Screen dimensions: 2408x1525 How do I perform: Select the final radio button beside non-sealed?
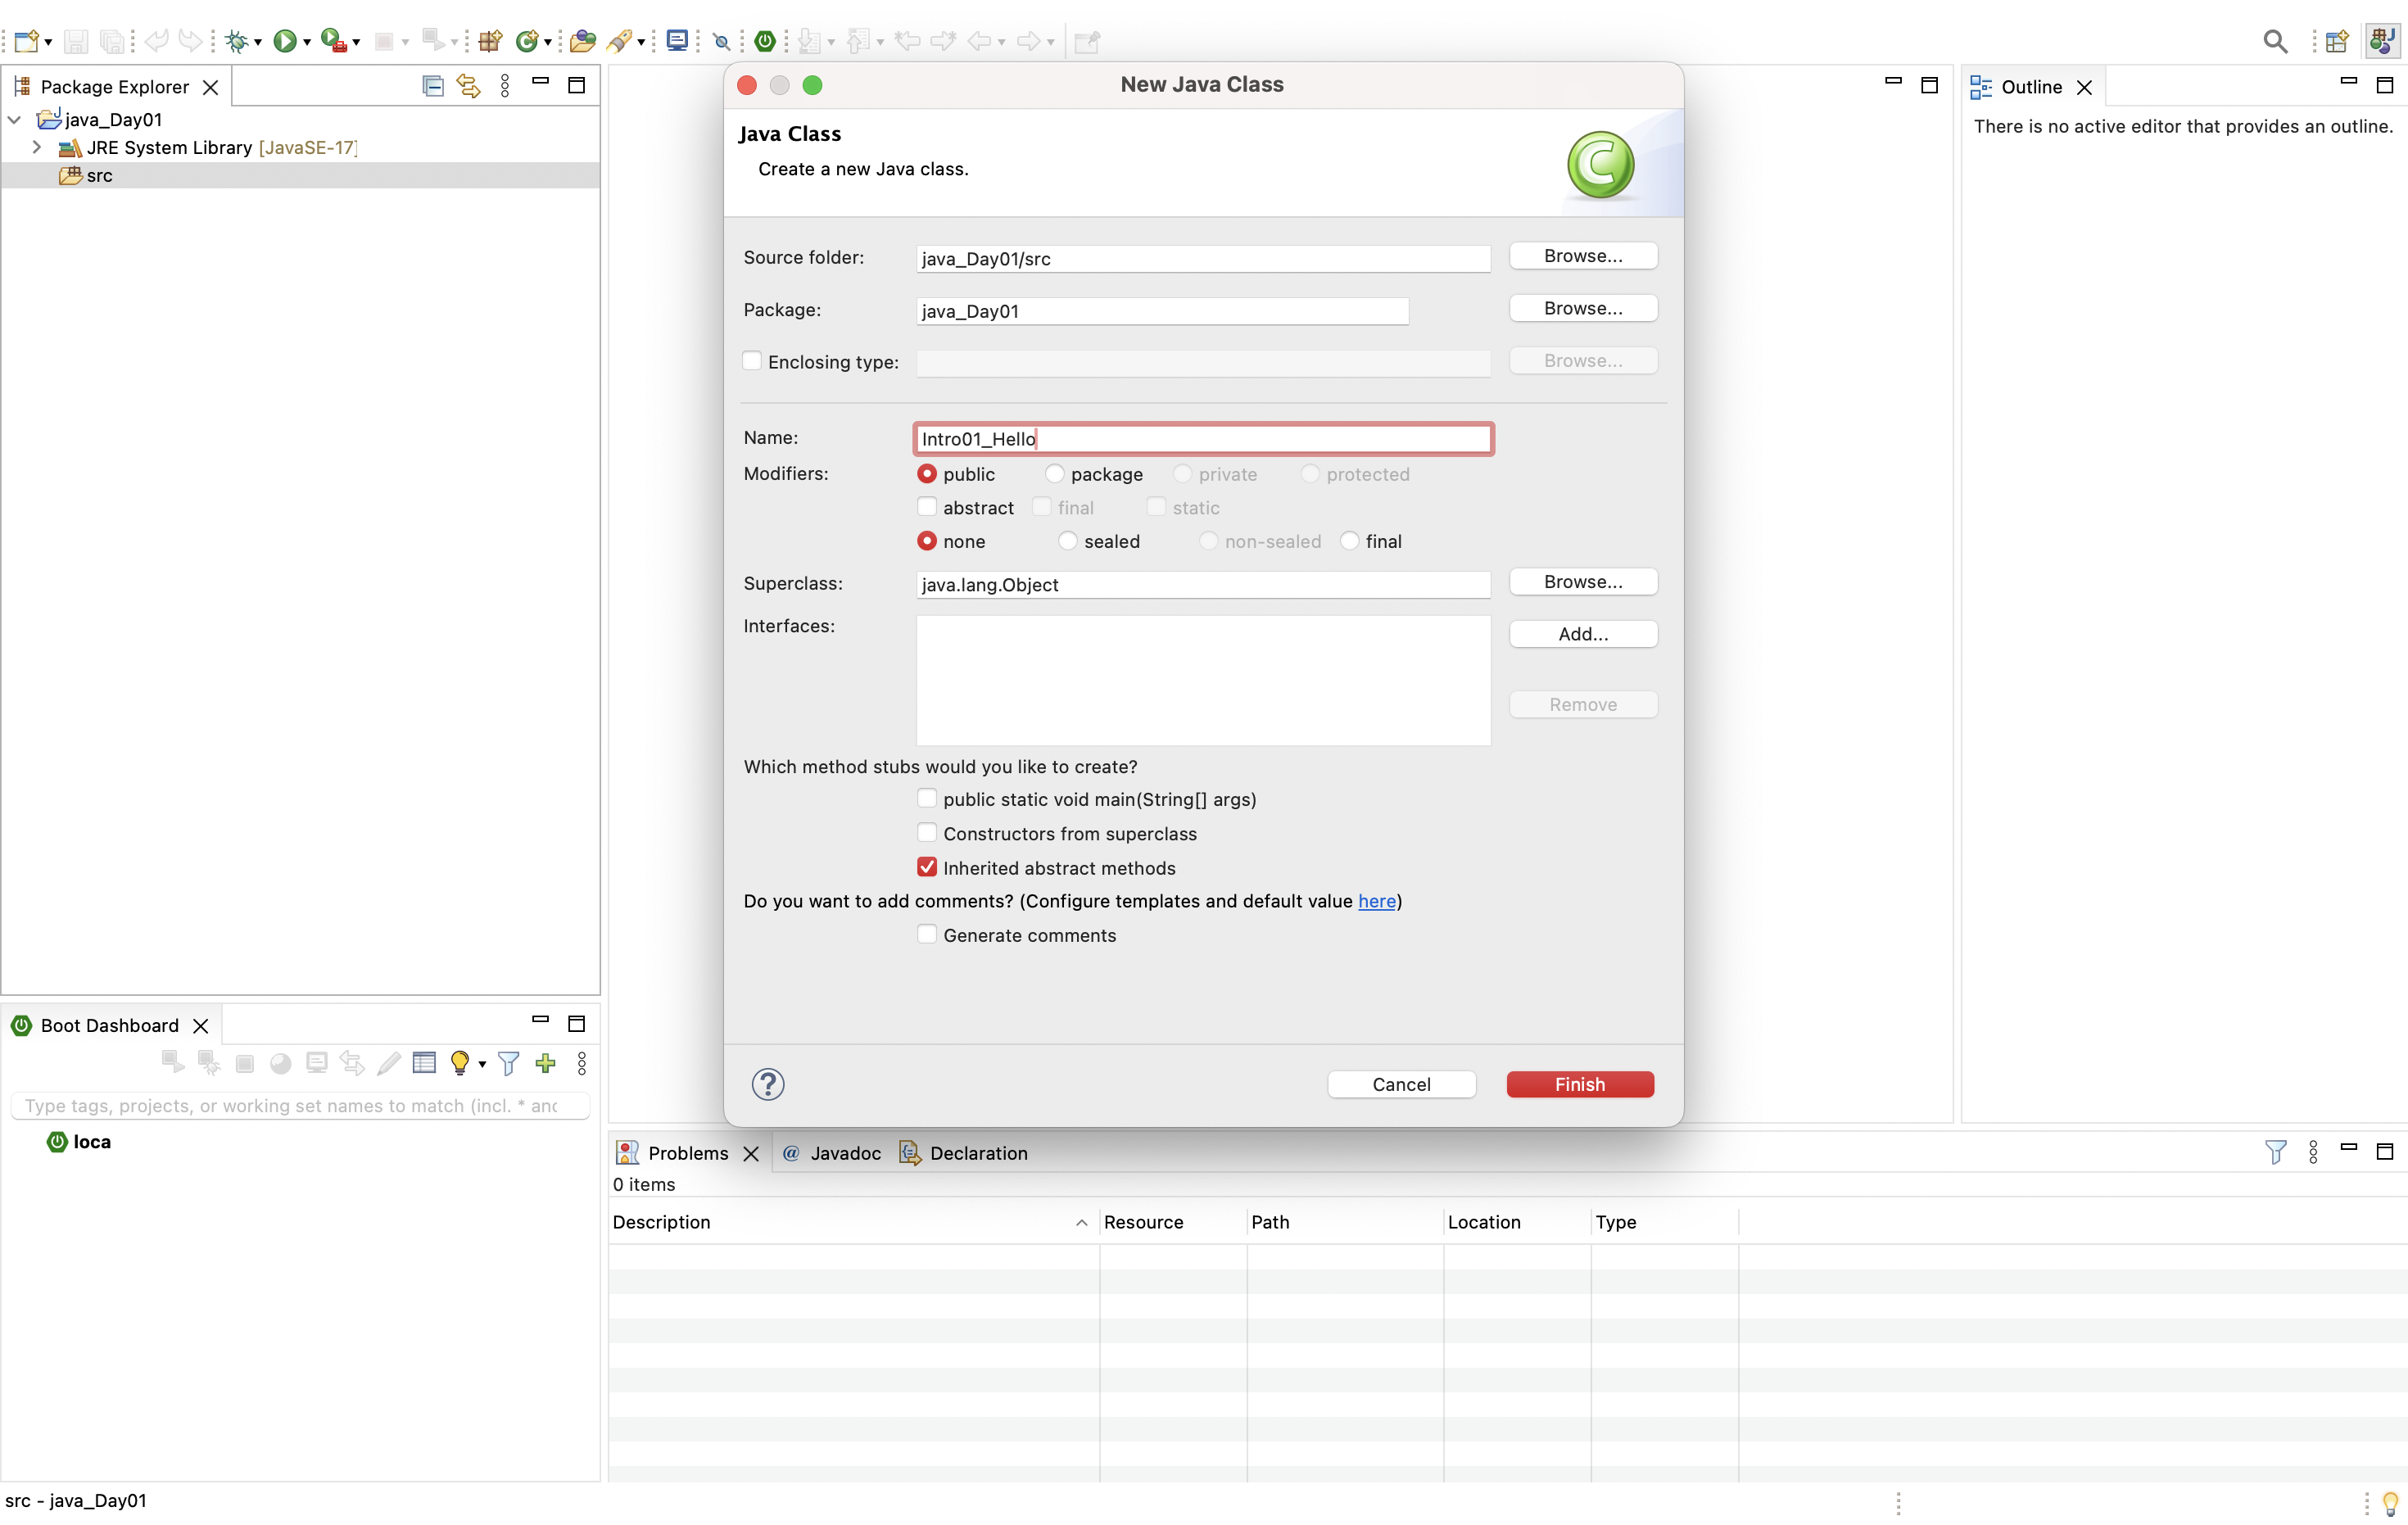(1349, 541)
